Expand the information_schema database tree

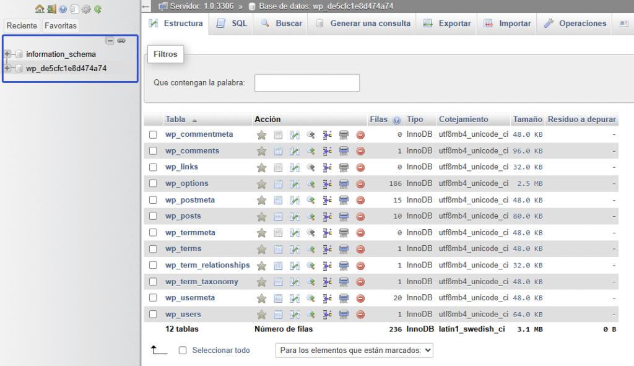[x=7, y=54]
